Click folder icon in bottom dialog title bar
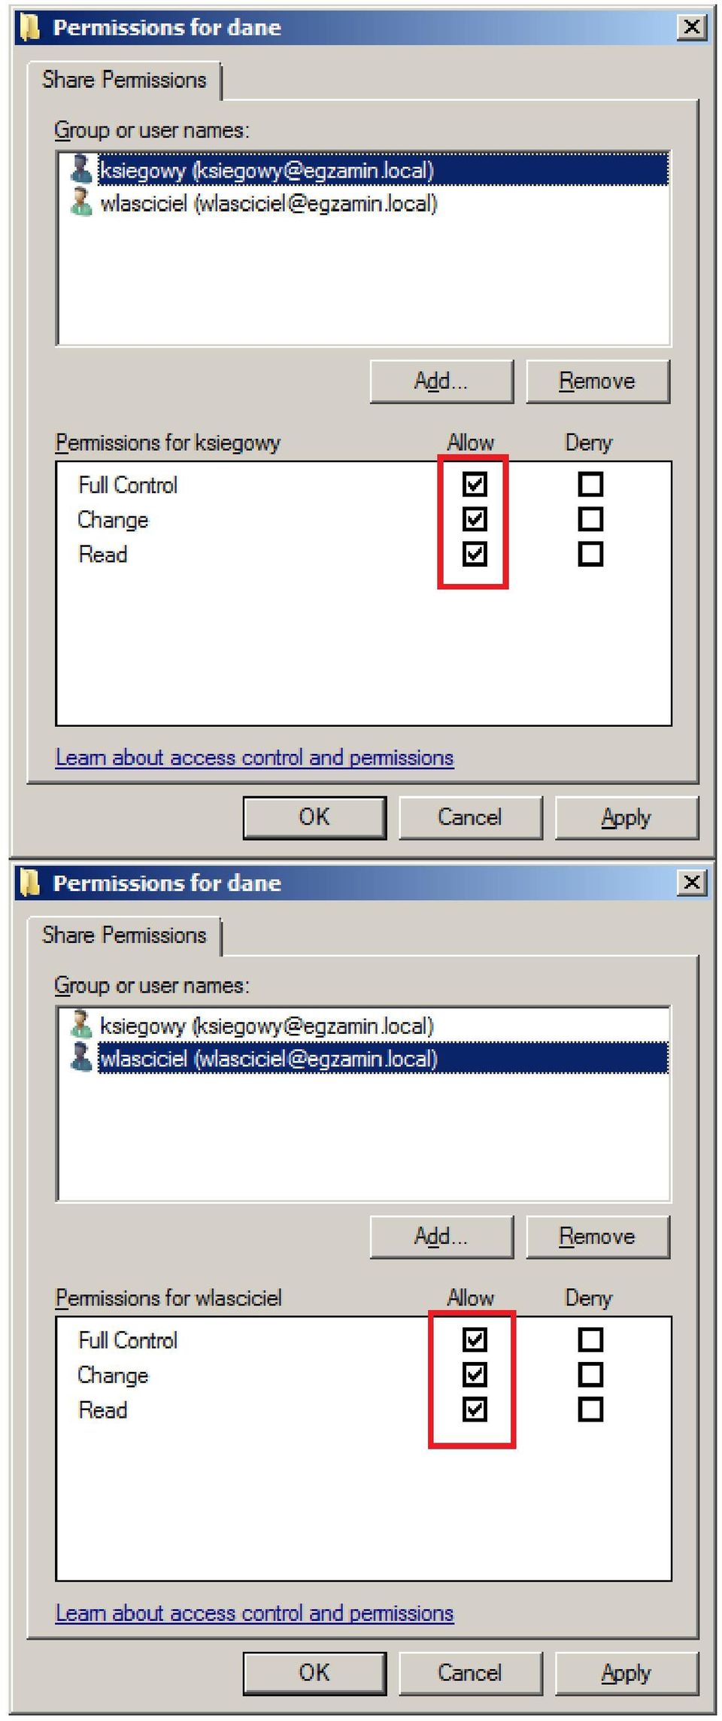This screenshot has height=1721, width=722. pos(29,883)
